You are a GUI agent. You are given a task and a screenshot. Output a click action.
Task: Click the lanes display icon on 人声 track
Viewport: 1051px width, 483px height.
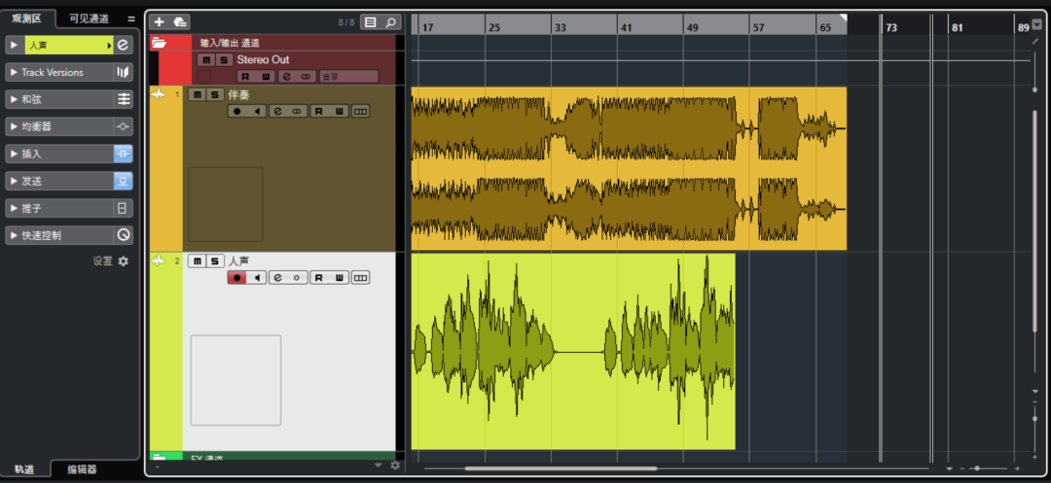(361, 278)
